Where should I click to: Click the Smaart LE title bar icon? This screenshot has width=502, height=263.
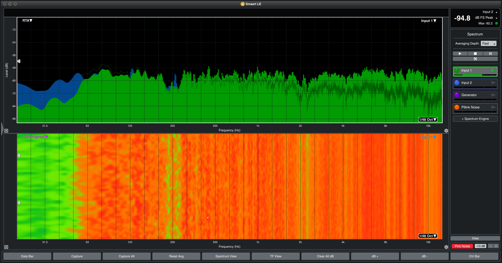242,4
